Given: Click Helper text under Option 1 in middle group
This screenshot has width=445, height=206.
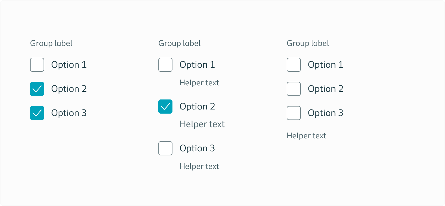Looking at the screenshot, I should [199, 83].
